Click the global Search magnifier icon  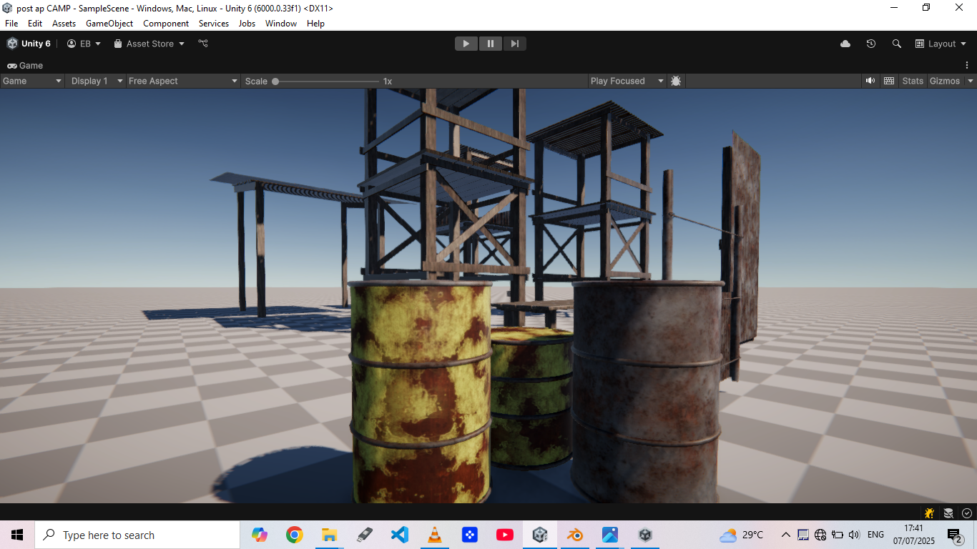coord(897,44)
